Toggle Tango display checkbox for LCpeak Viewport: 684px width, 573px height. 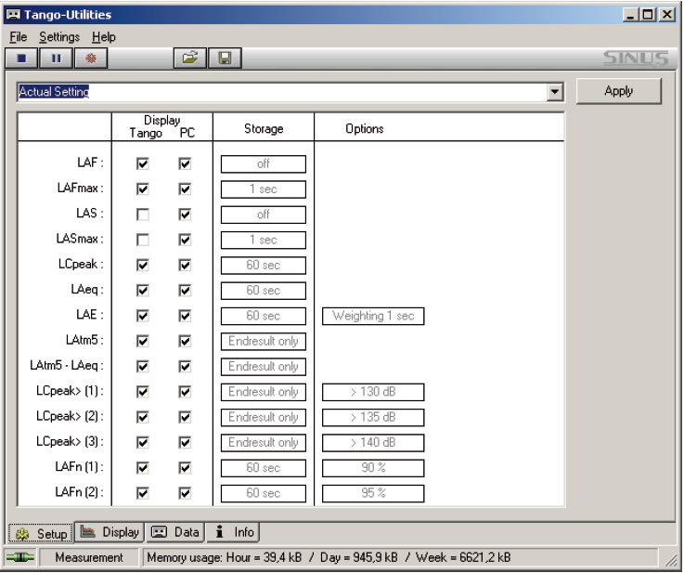(142, 265)
